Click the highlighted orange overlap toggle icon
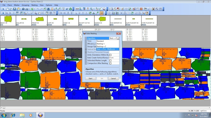This screenshot has width=211, height=118. pyautogui.click(x=102, y=13)
